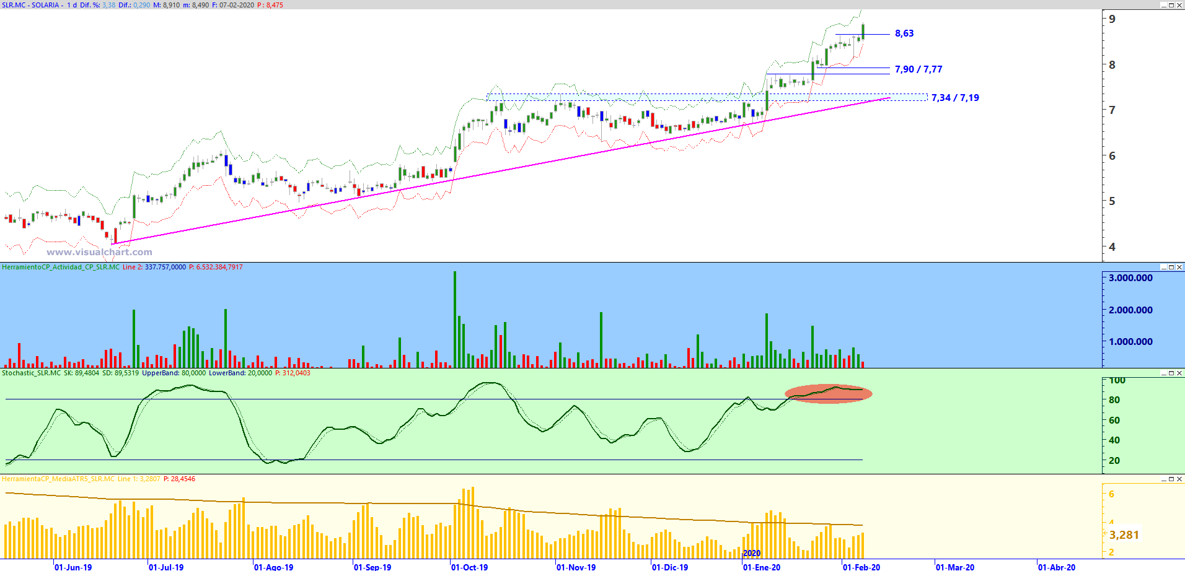Click the 80 level on Stochastic axis
1185x571 pixels.
(x=1114, y=400)
